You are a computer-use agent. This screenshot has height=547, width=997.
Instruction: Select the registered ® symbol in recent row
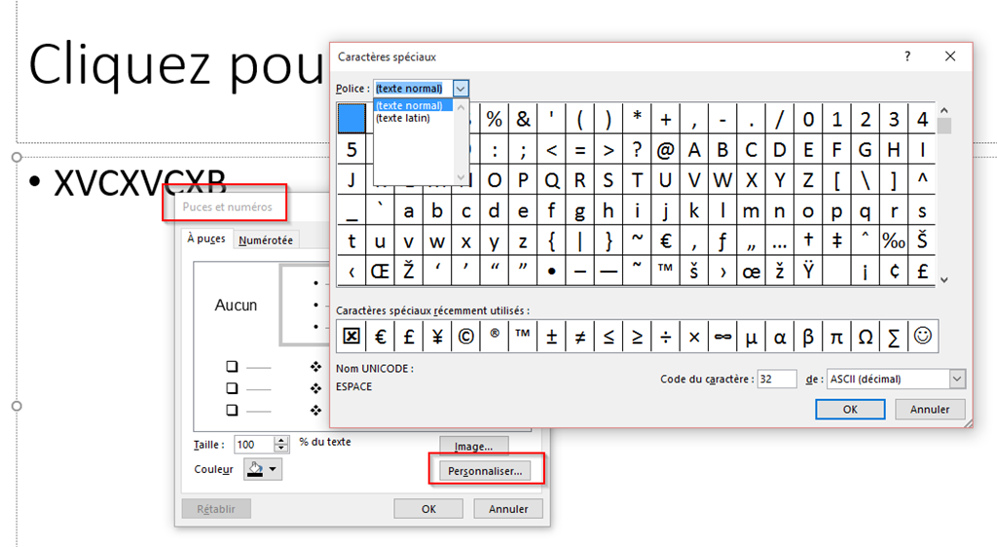tap(495, 336)
